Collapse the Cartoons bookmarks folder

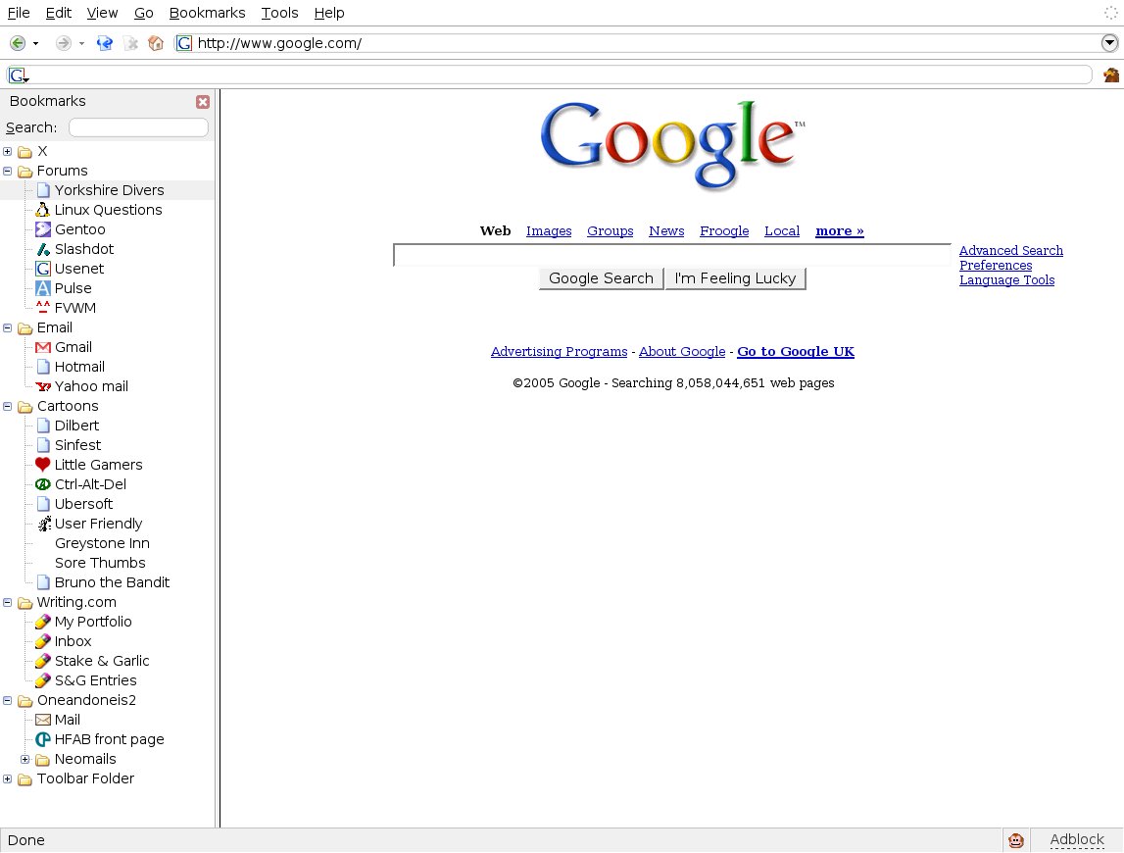7,406
